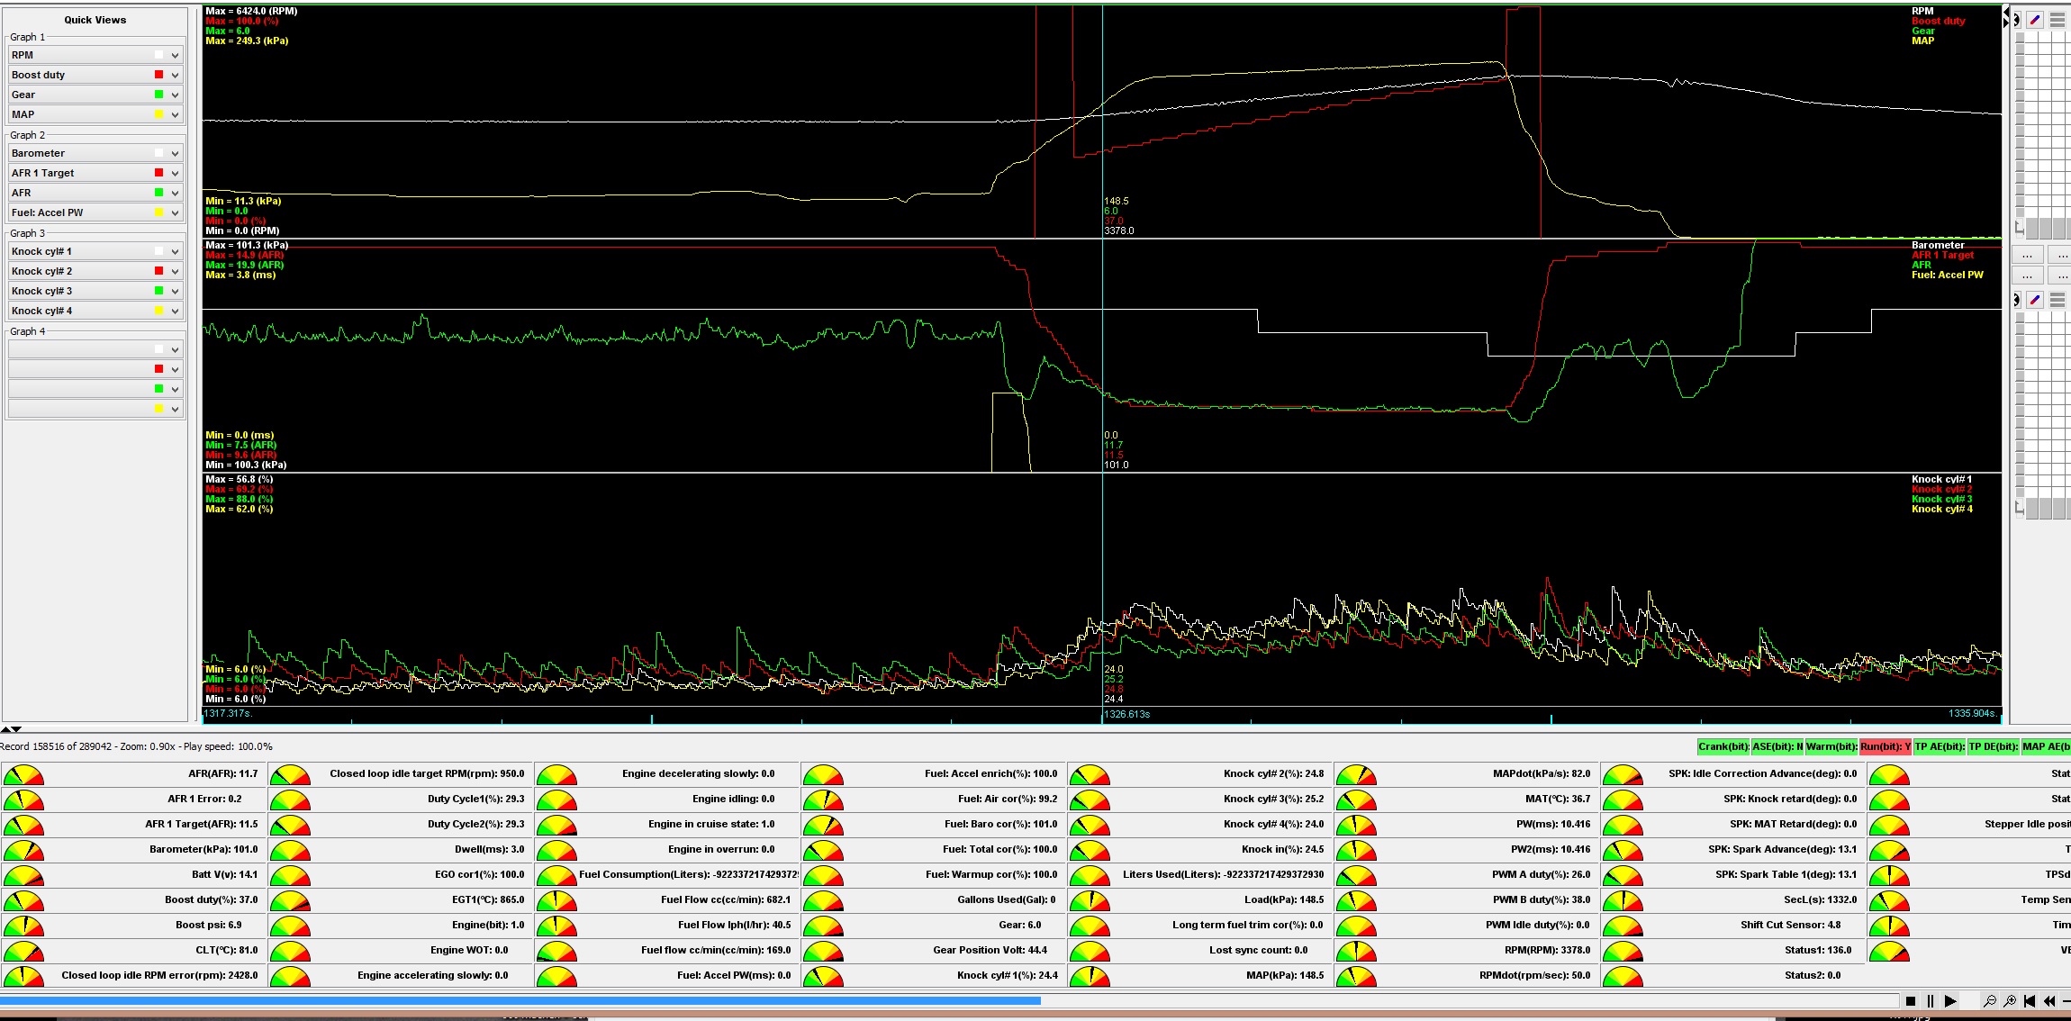Start log playback with Play button

click(x=1950, y=1001)
